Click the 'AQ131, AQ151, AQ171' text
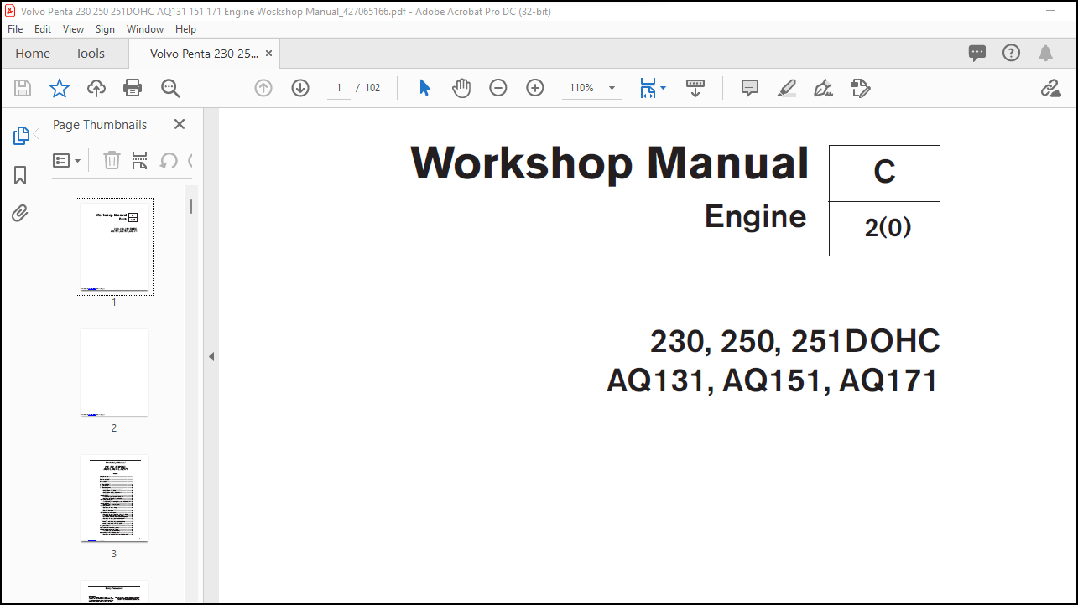Screen dimensions: 1078x605 point(772,380)
